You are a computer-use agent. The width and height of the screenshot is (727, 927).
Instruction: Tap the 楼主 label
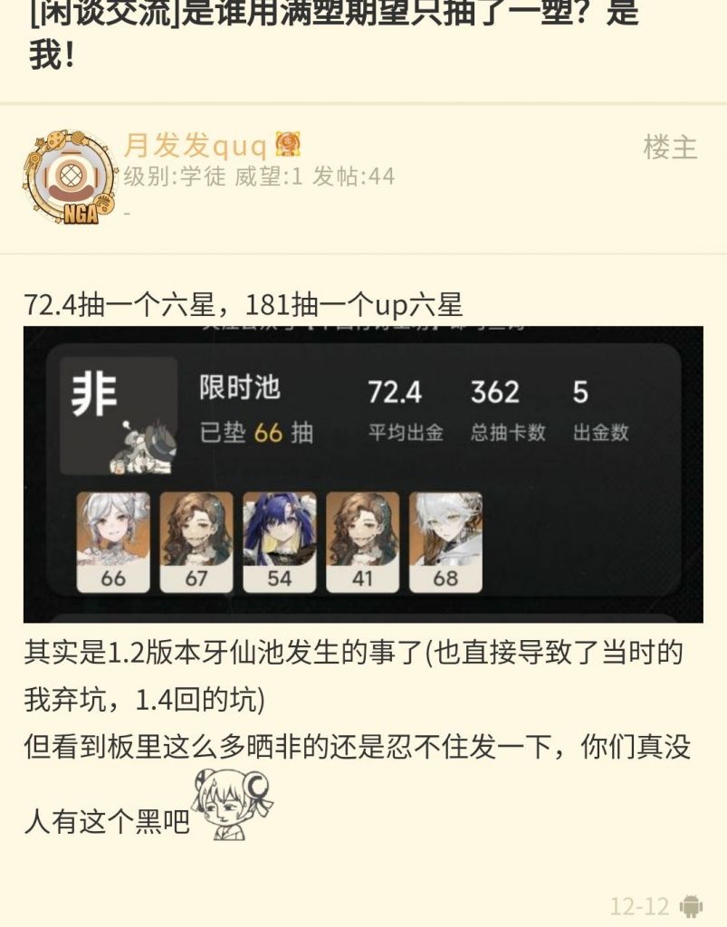coord(670,147)
